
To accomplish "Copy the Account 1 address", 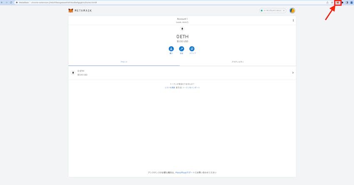I will tap(182, 22).
